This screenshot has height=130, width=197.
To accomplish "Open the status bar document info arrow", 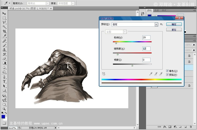I will pyautogui.click(x=55, y=128).
